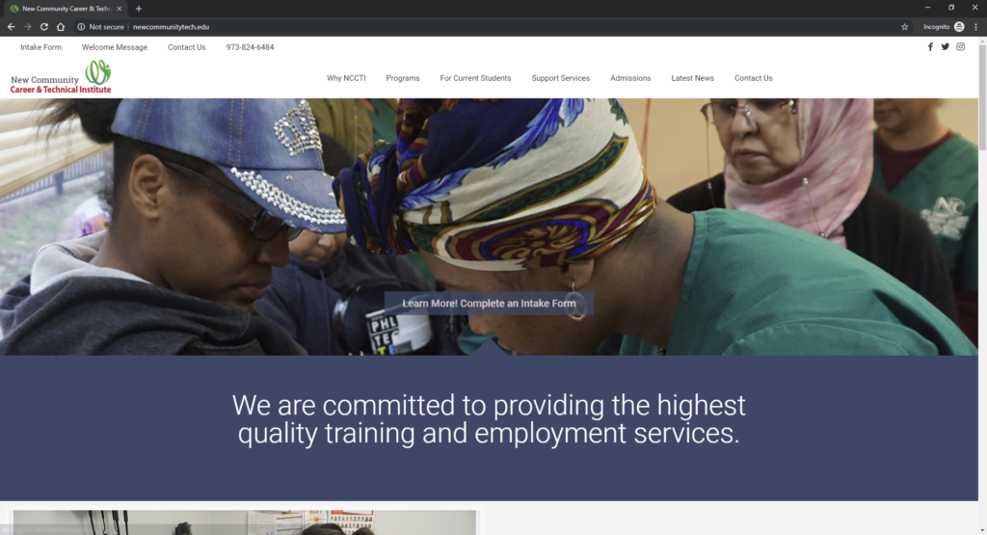Open the Instagram social icon
Viewport: 987px width, 535px height.
point(960,46)
